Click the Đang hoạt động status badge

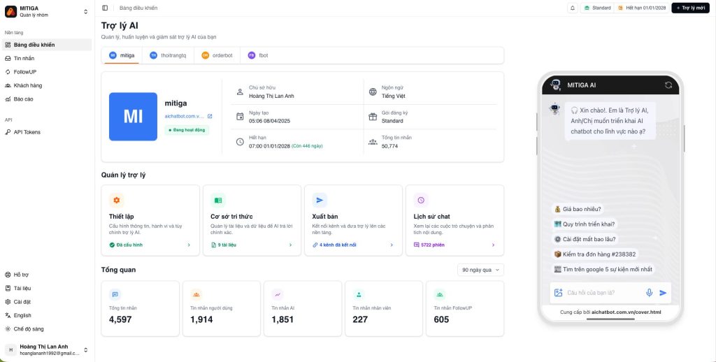click(x=187, y=130)
